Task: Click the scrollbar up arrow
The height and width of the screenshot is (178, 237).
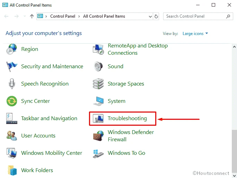Action: click(x=234, y=47)
